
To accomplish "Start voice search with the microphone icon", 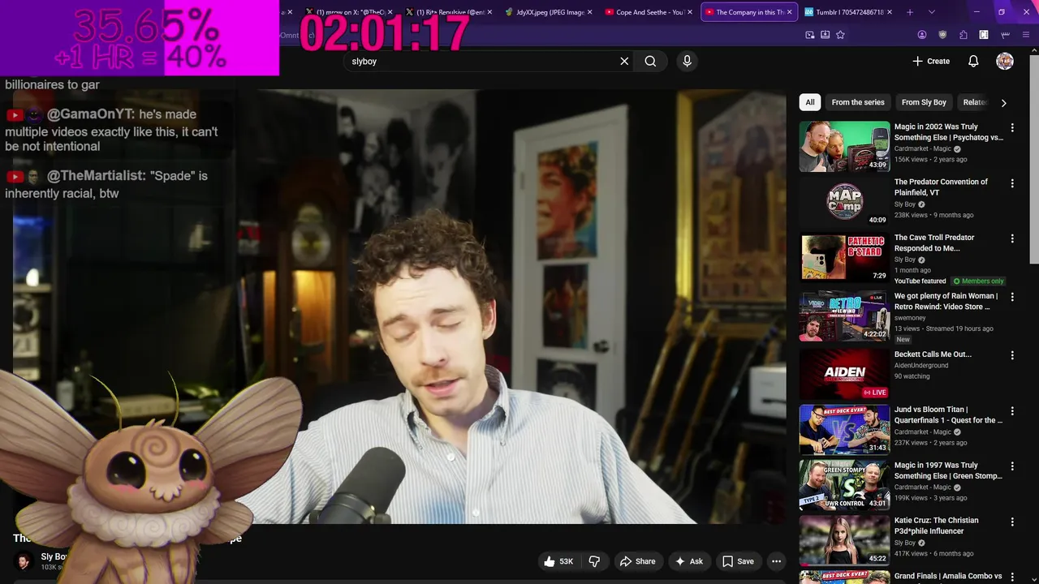I will click(687, 61).
